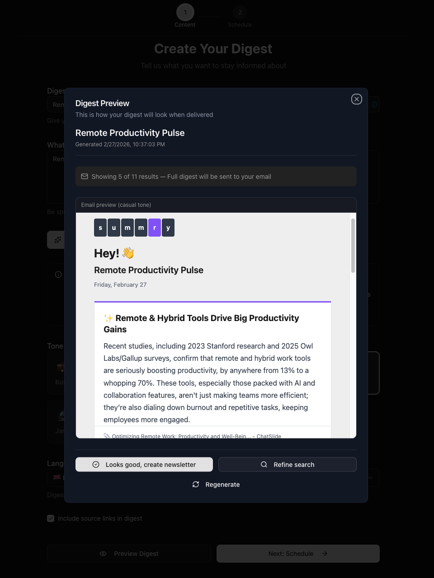434x578 pixels.
Task: Open the language dropdown at bottom right
Action: pyautogui.click(x=370, y=477)
